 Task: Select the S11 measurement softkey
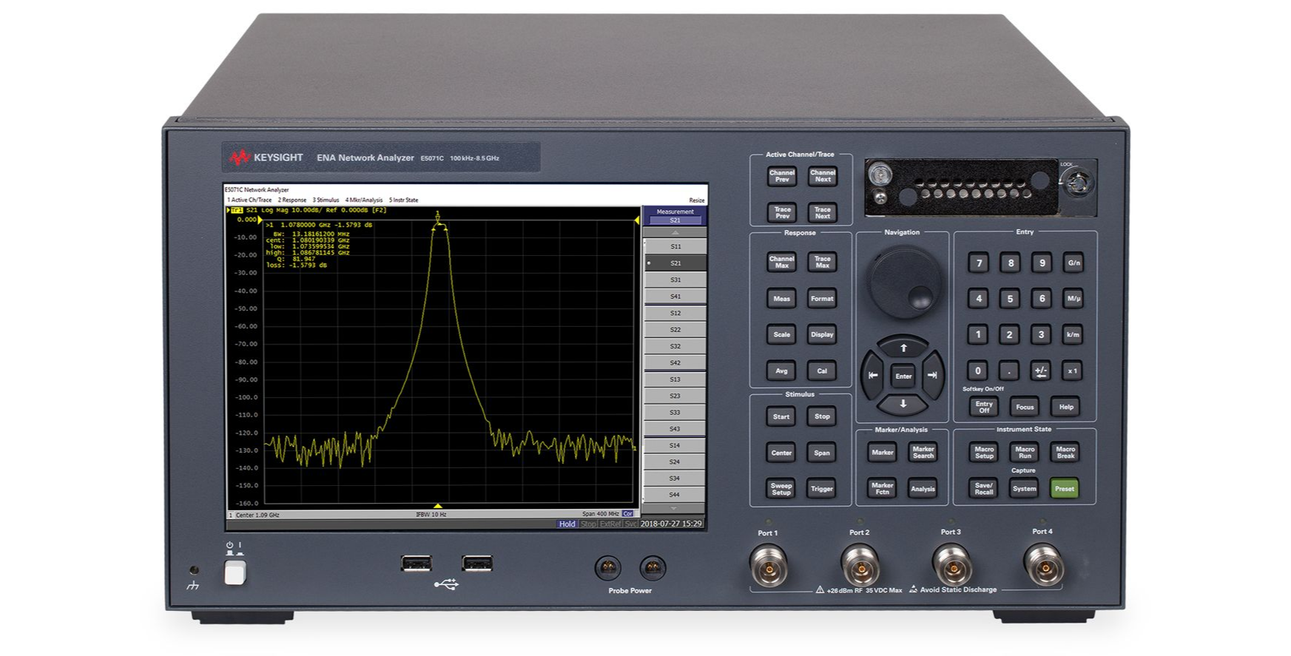(x=675, y=246)
